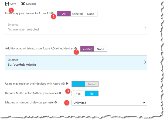166x121 pixels.
Task: Choose None for additional administrators
Action: click(x=100, y=49)
